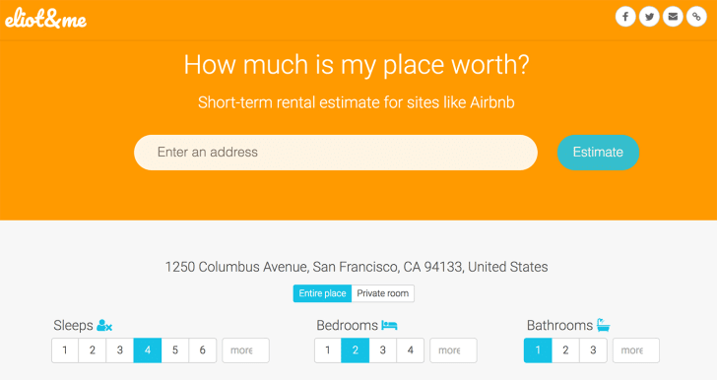Share by email envelope icon
717x380 pixels.
click(673, 17)
